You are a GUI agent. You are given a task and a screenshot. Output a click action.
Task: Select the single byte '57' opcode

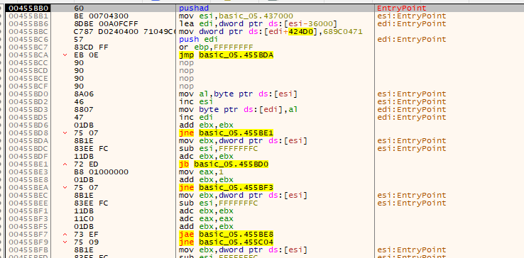pos(79,40)
